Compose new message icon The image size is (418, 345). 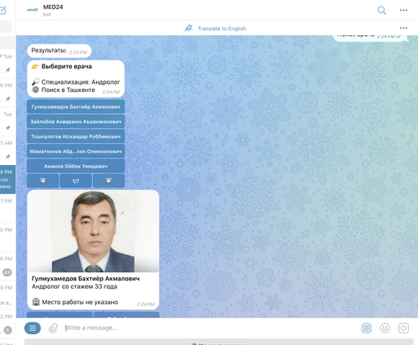pos(3,10)
